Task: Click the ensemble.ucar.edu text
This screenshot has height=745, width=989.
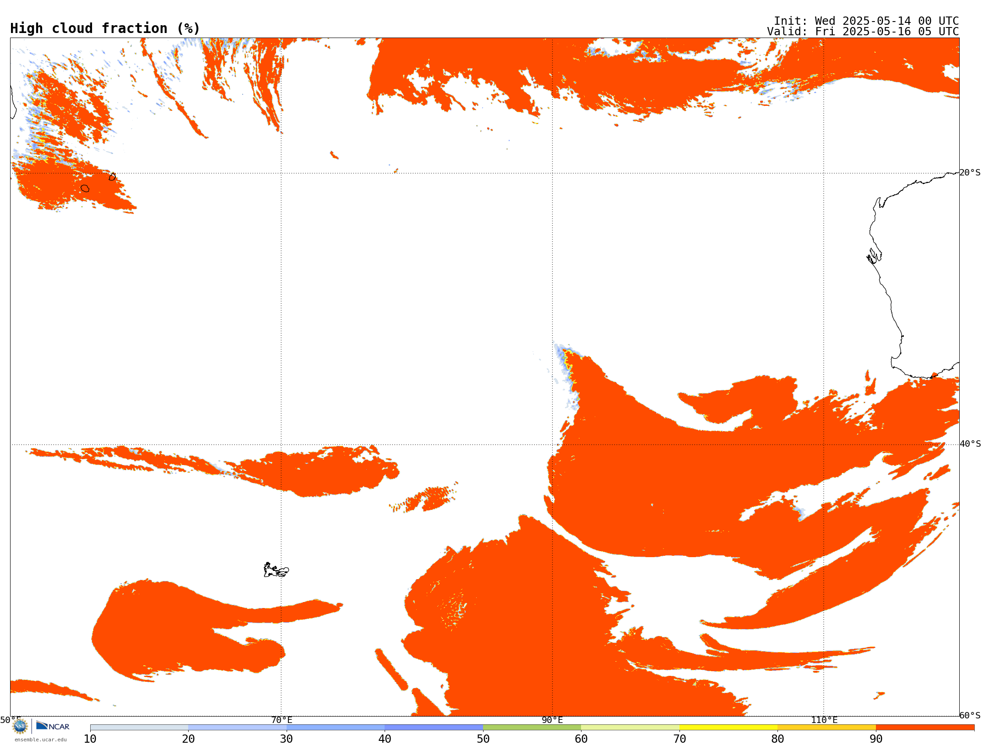Action: pyautogui.click(x=41, y=740)
